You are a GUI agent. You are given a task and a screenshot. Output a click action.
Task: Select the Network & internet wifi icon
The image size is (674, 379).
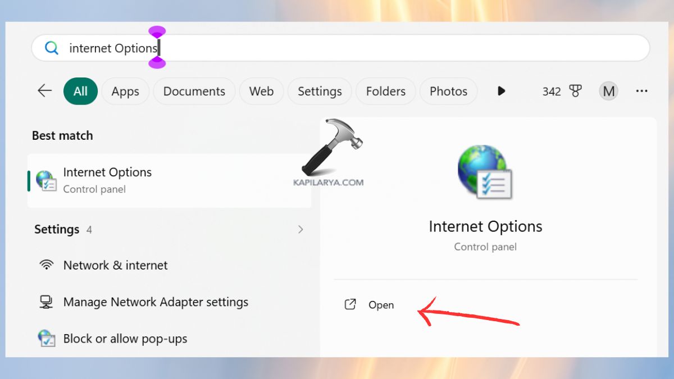46,264
